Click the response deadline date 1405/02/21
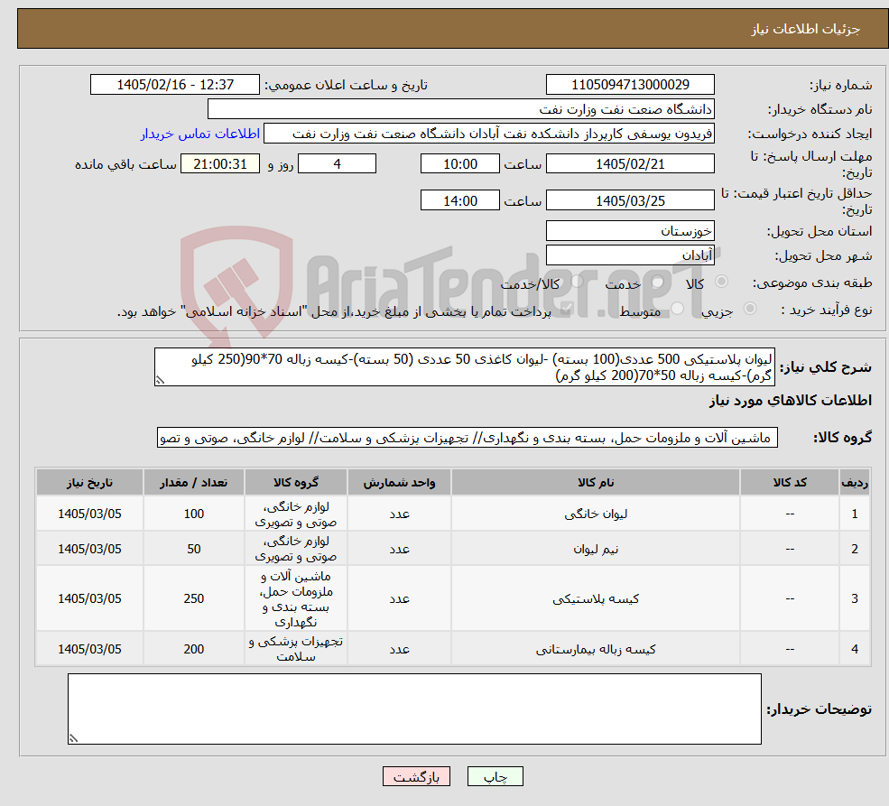 click(630, 163)
